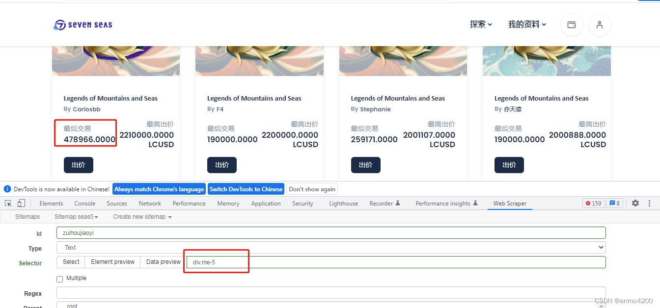Image resolution: width=660 pixels, height=308 pixels.
Task: Click the highest bid 2210000.0000
Action: pos(146,135)
